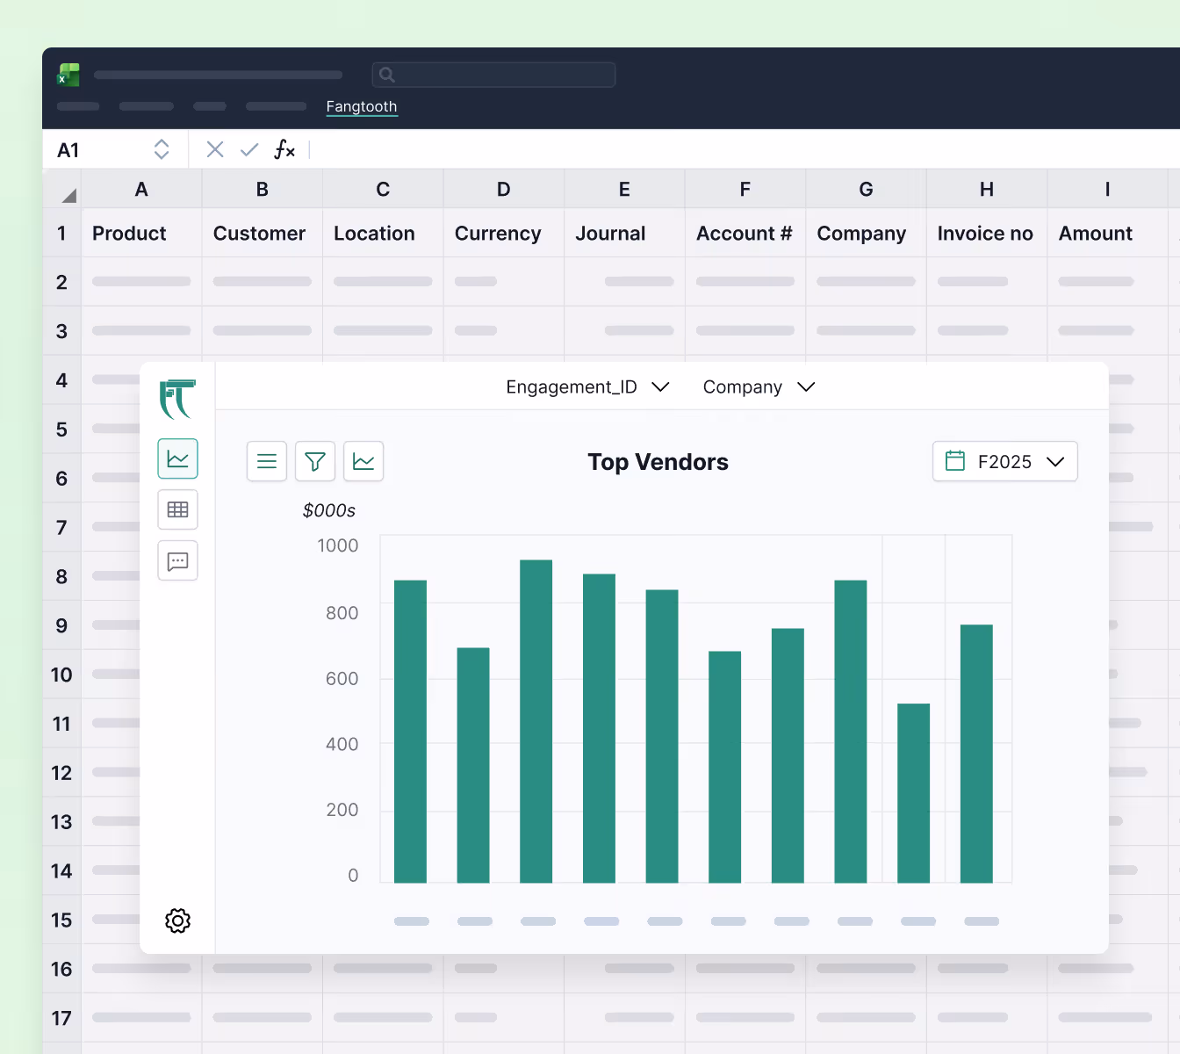Viewport: 1180px width, 1054px height.
Task: Select column A header
Action: click(141, 189)
